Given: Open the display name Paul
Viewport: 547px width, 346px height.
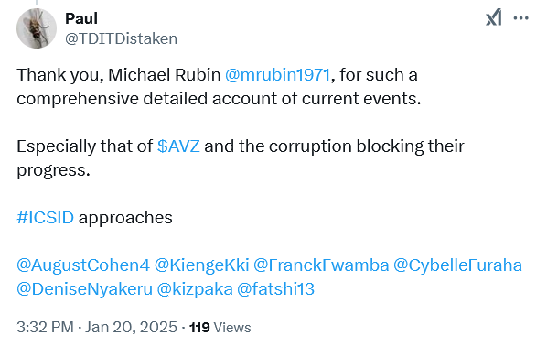Looking at the screenshot, I should (x=81, y=18).
